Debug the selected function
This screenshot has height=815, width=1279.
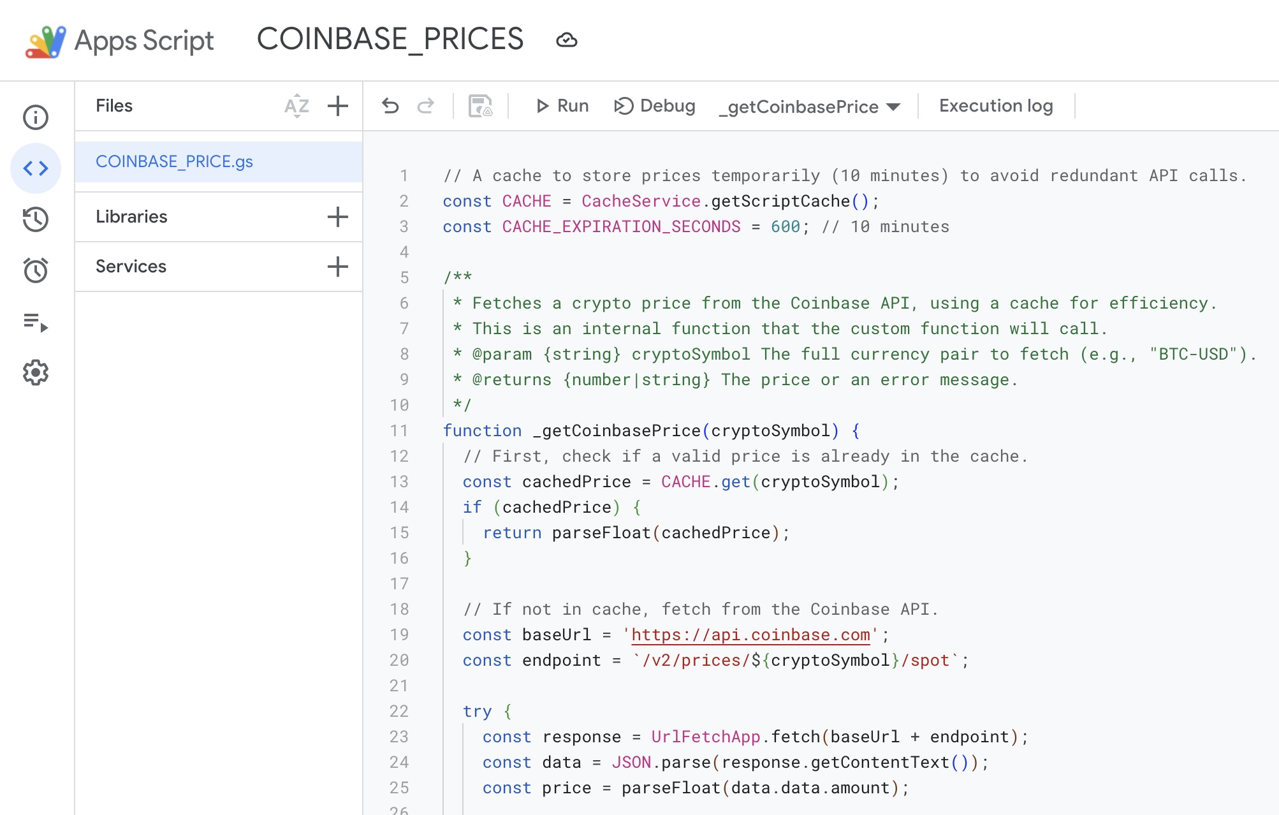[655, 106]
